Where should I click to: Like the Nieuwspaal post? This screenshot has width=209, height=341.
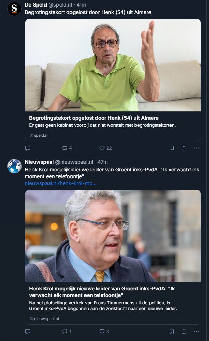point(104,331)
